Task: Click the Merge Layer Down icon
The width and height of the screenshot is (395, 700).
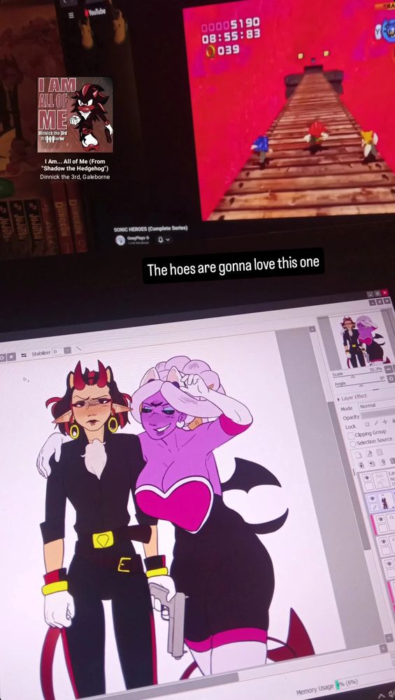Action: (x=372, y=463)
